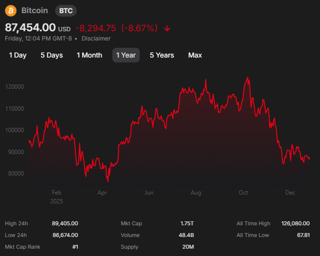Image resolution: width=320 pixels, height=256 pixels.
Task: Switch chart range to Max
Action: coord(195,55)
